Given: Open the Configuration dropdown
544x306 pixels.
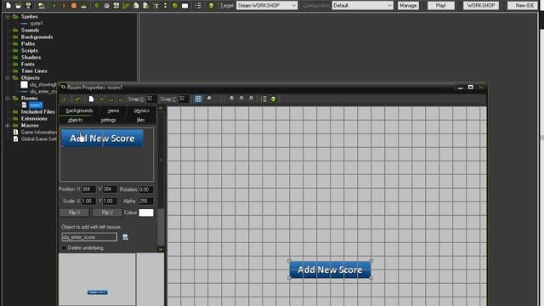Looking at the screenshot, I should tap(363, 6).
